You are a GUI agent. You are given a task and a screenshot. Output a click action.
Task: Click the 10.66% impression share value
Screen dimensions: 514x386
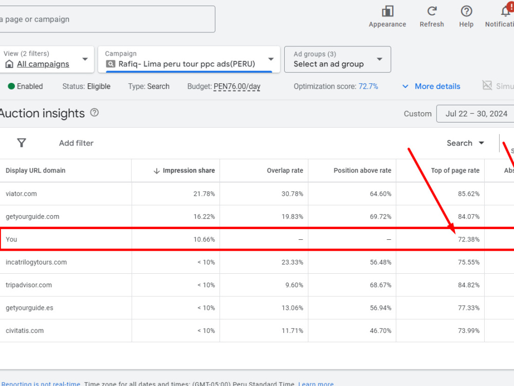pos(204,239)
